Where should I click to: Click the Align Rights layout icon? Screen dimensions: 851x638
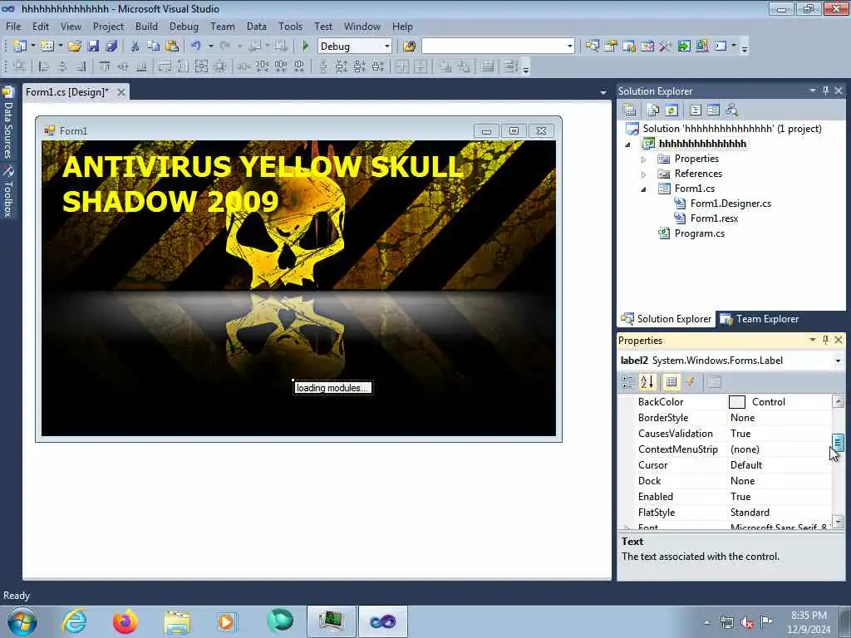(81, 66)
